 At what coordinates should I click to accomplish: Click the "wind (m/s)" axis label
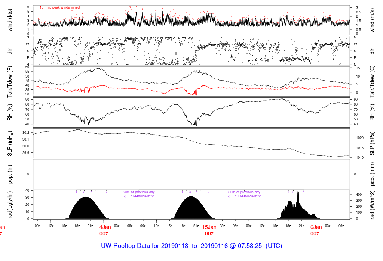tap(372, 20)
